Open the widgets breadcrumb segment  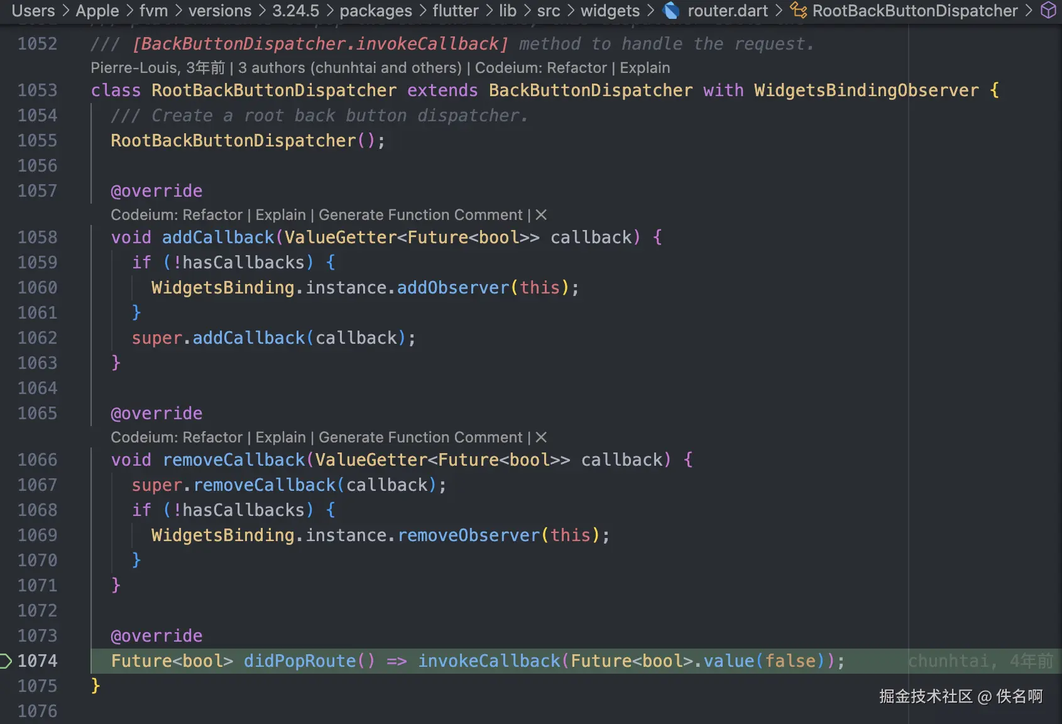(610, 11)
